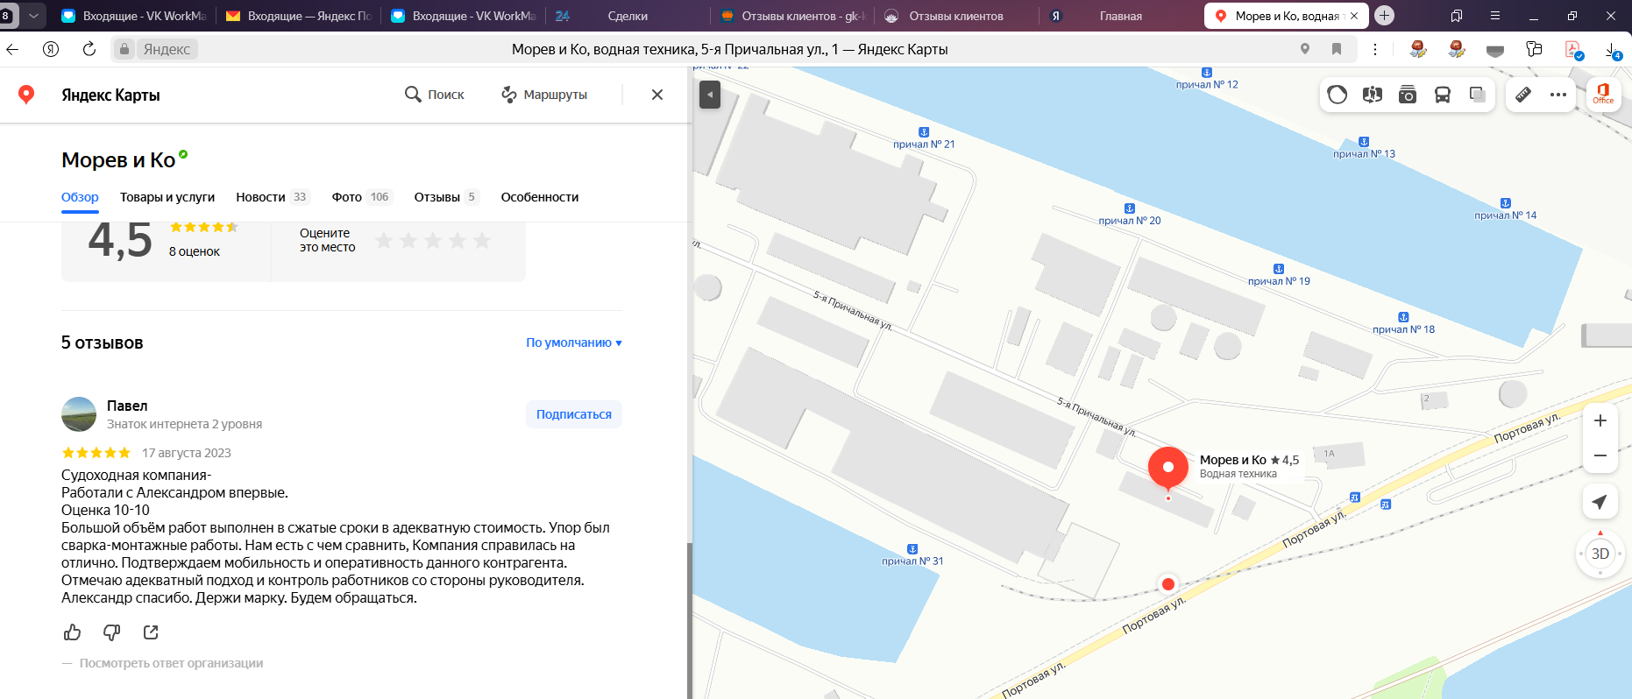Click the verified owner green badge
This screenshot has width=1632, height=699.
point(183,154)
